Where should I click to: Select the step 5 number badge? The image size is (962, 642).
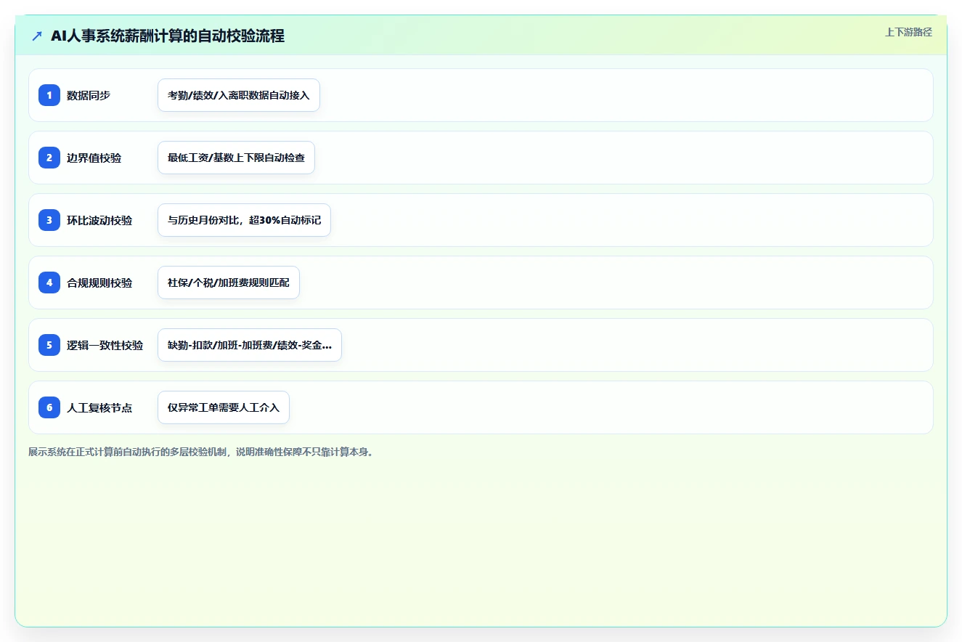click(49, 345)
